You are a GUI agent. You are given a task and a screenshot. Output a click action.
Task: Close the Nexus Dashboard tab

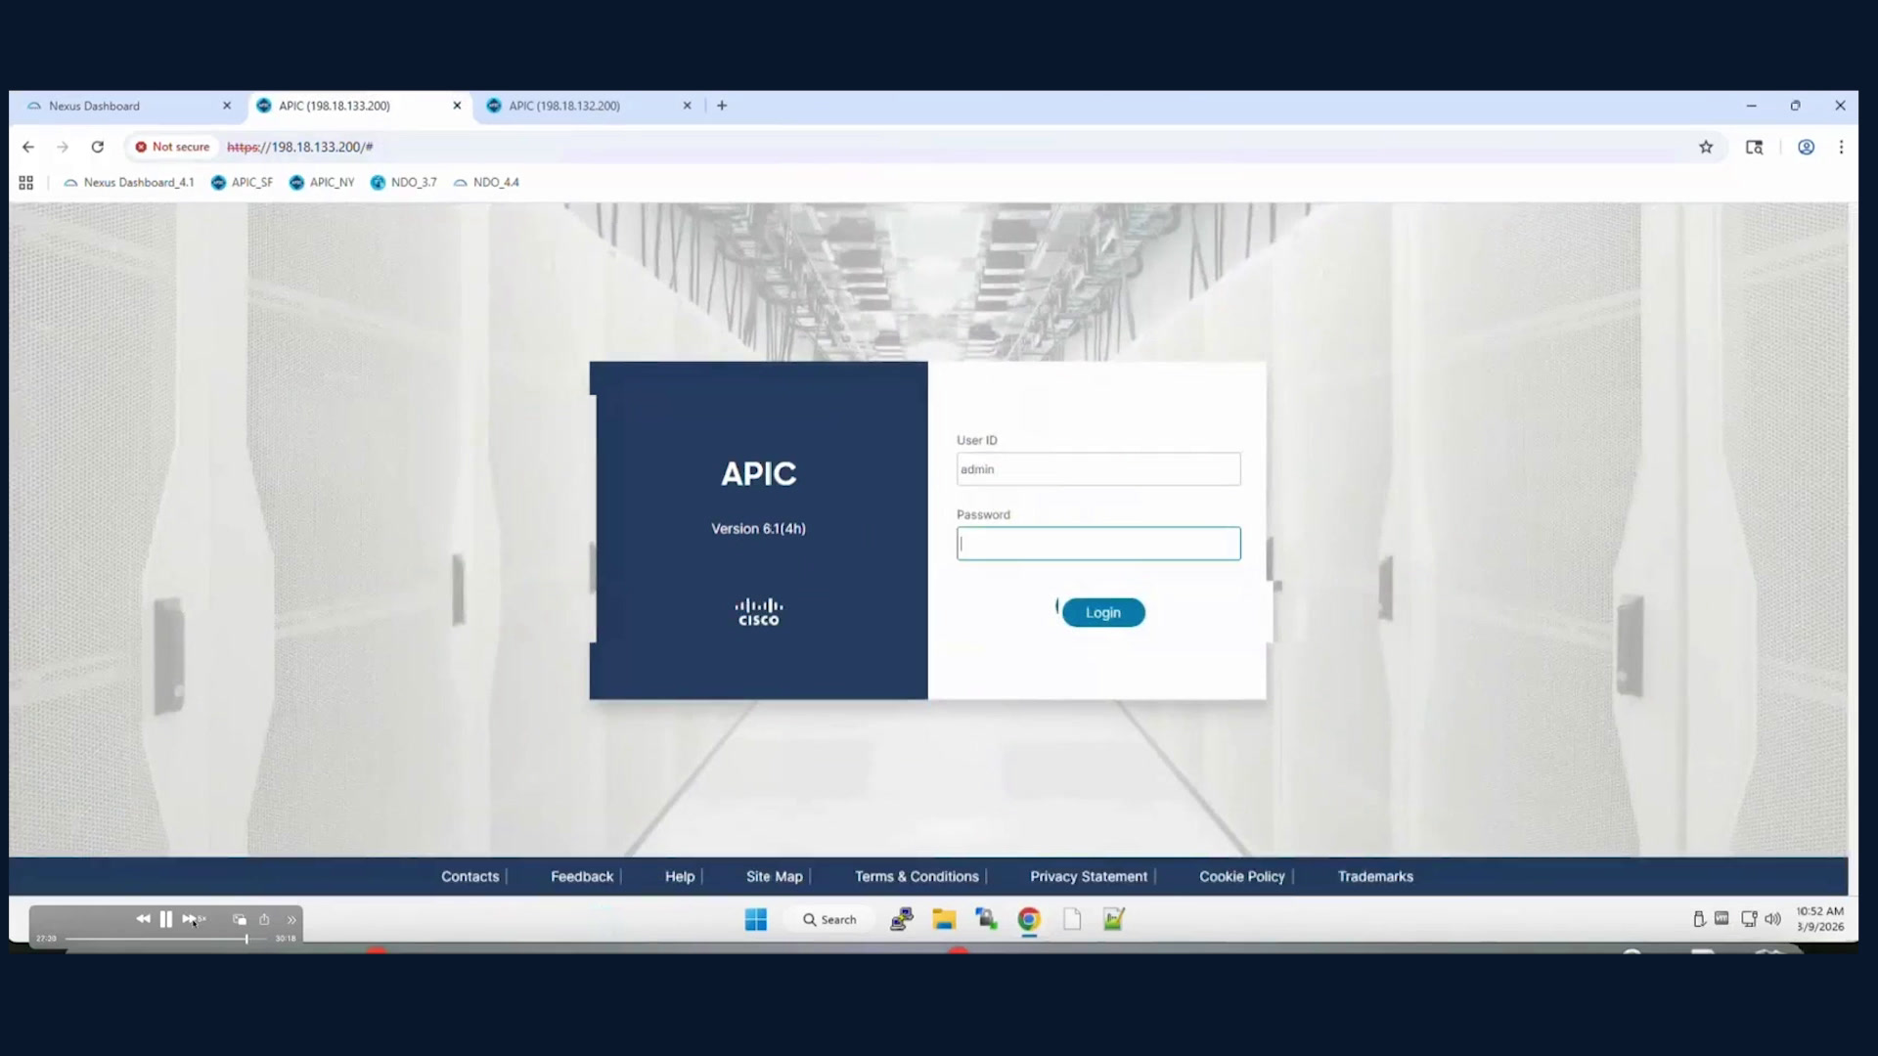[x=227, y=106]
